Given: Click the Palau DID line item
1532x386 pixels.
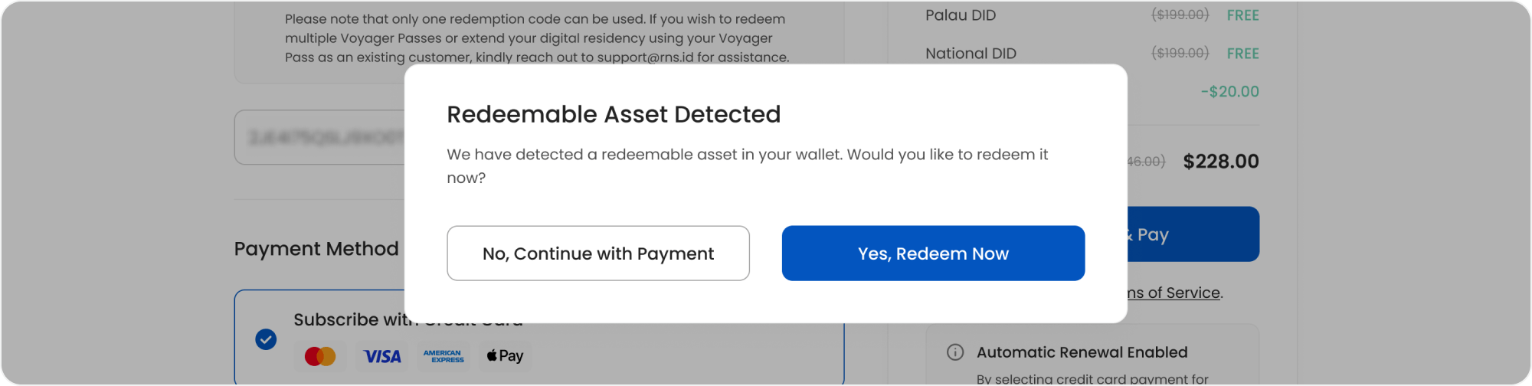Looking at the screenshot, I should 961,15.
